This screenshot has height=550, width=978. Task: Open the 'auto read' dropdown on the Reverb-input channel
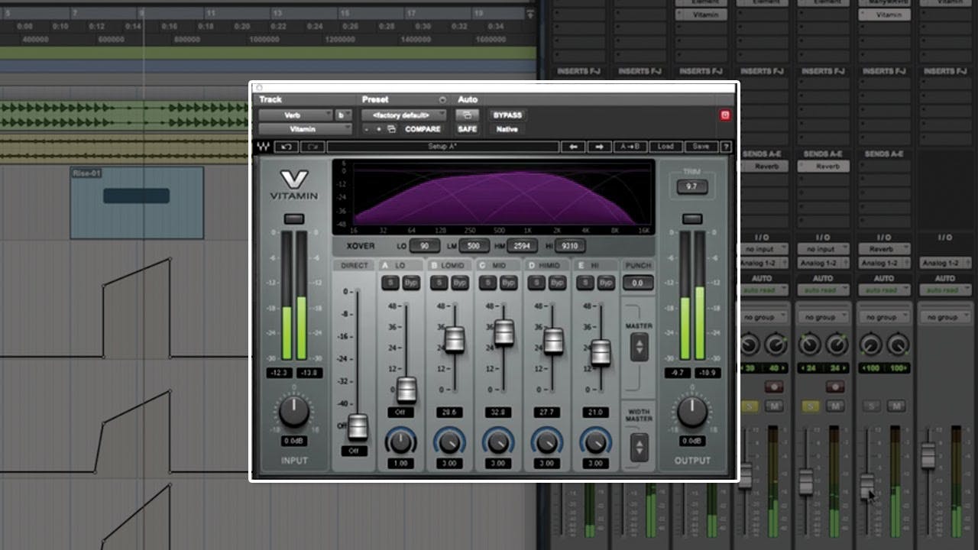pos(883,290)
